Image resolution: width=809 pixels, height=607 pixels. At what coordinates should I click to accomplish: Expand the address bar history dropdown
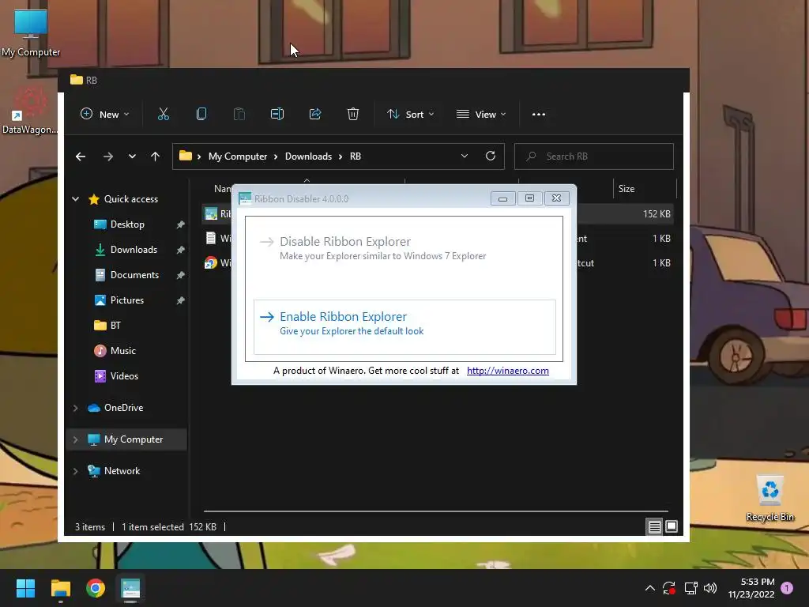tap(465, 156)
